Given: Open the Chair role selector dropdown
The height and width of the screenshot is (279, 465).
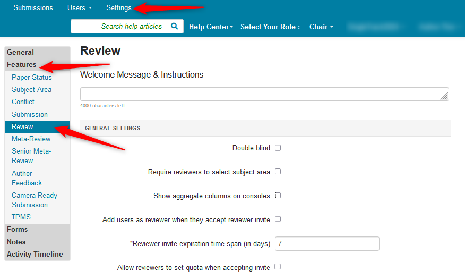Looking at the screenshot, I should click(321, 27).
